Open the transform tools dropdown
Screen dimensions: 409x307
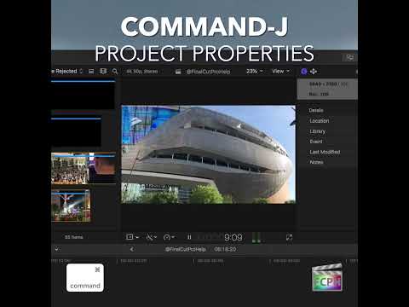[x=132, y=237]
